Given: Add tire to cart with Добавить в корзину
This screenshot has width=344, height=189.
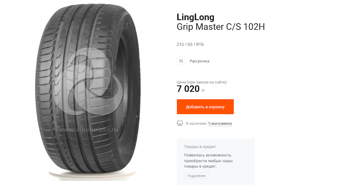Looking at the screenshot, I should (205, 107).
